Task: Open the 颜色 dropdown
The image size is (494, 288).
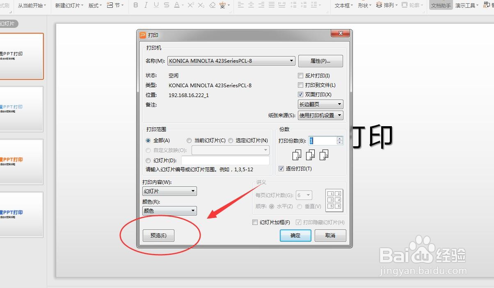Action: pos(169,211)
